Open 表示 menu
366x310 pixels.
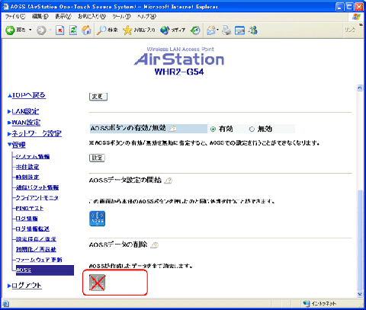[x=63, y=17]
